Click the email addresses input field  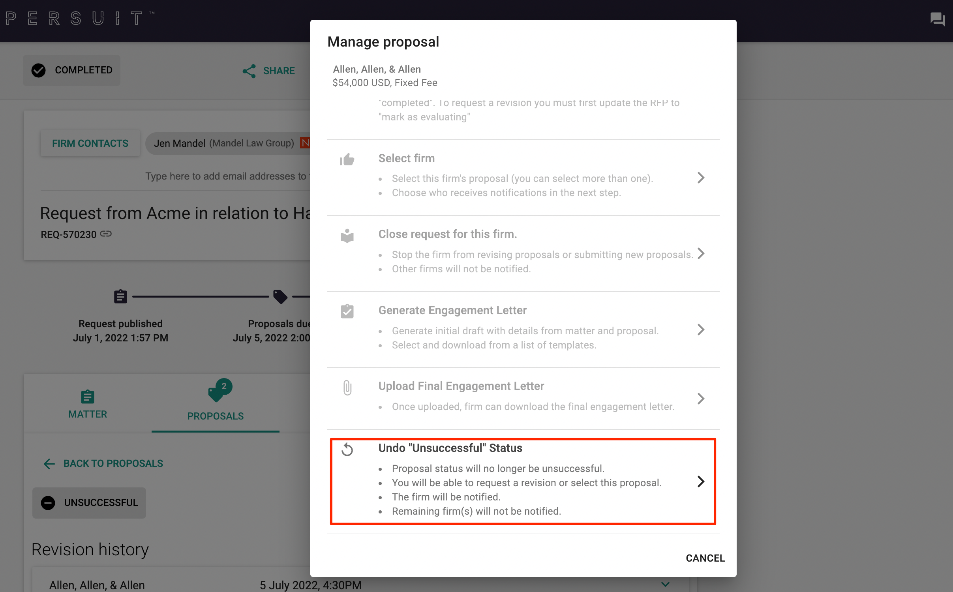click(x=228, y=176)
